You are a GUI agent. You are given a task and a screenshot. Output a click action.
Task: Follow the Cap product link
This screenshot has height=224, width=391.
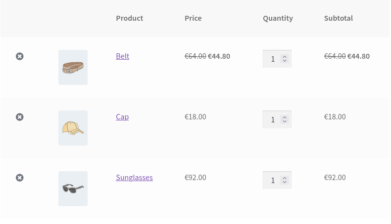(x=122, y=117)
